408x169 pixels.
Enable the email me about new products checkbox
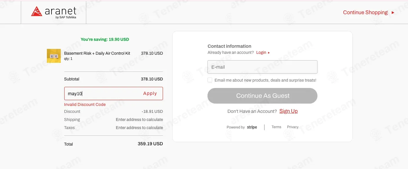click(210, 80)
